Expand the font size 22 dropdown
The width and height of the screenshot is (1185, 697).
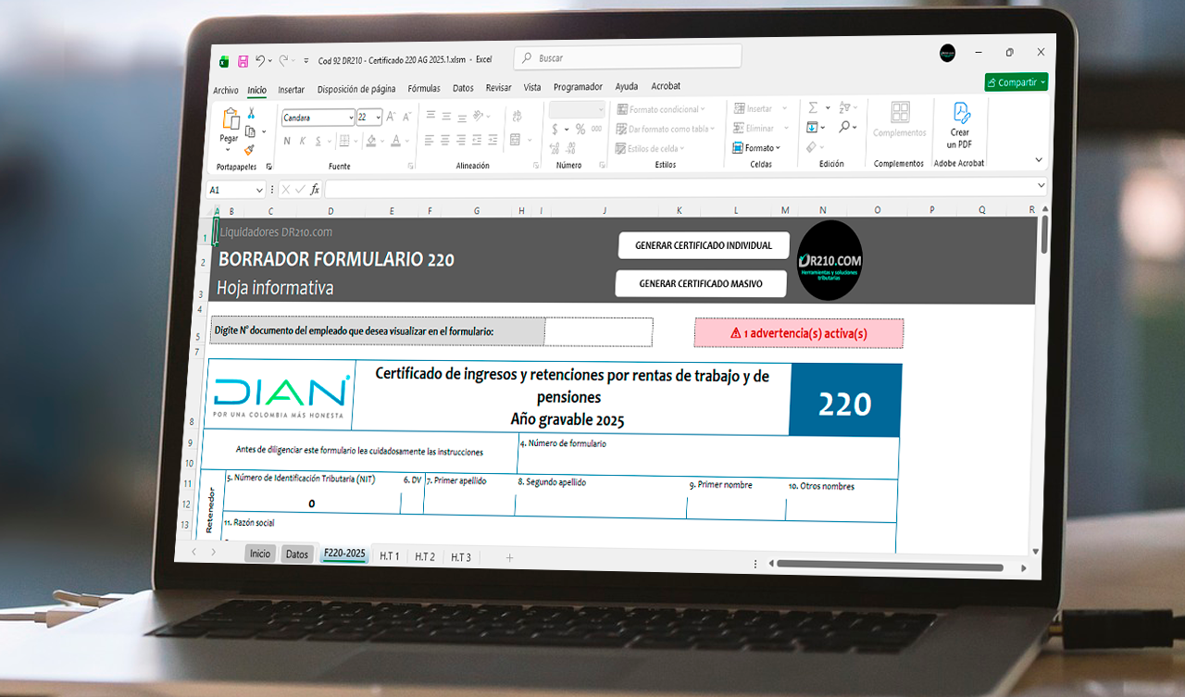(377, 118)
